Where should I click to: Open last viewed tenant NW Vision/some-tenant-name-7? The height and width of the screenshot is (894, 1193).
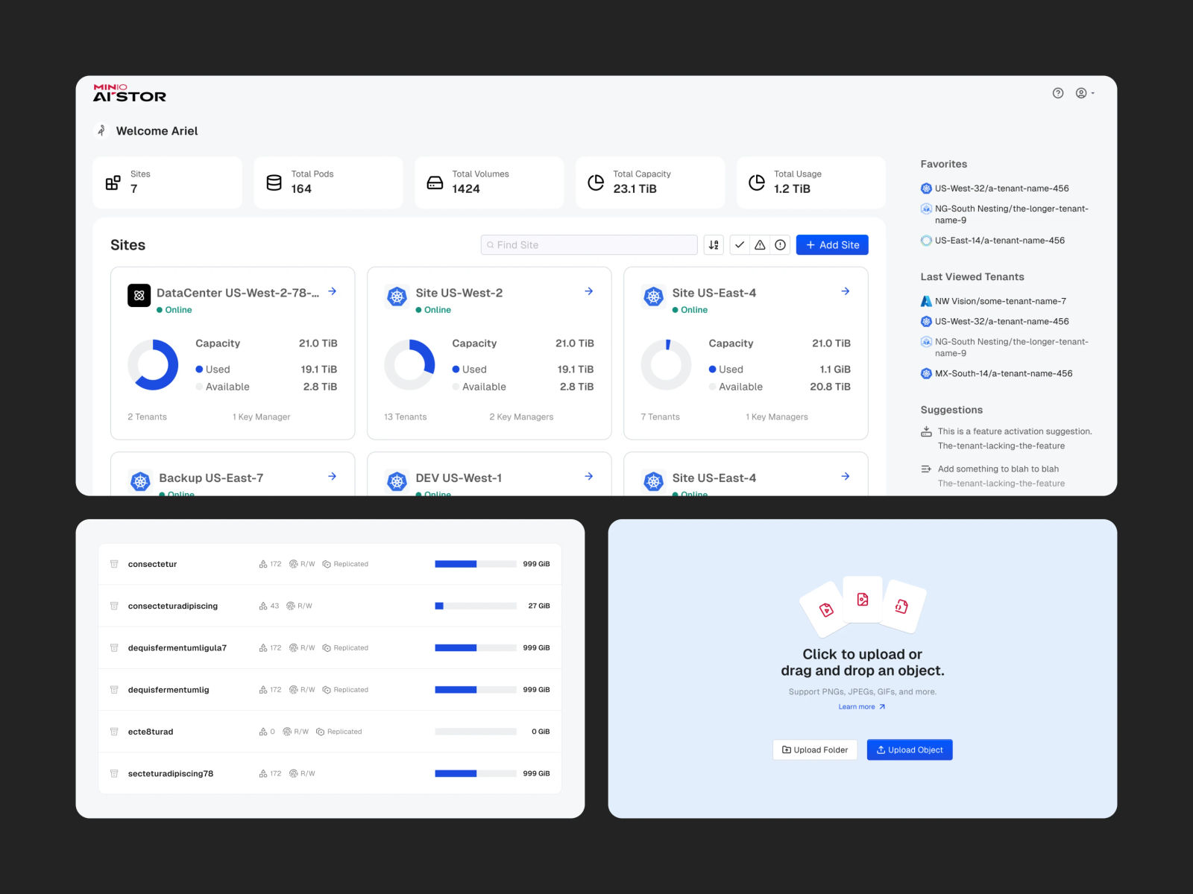tap(993, 301)
